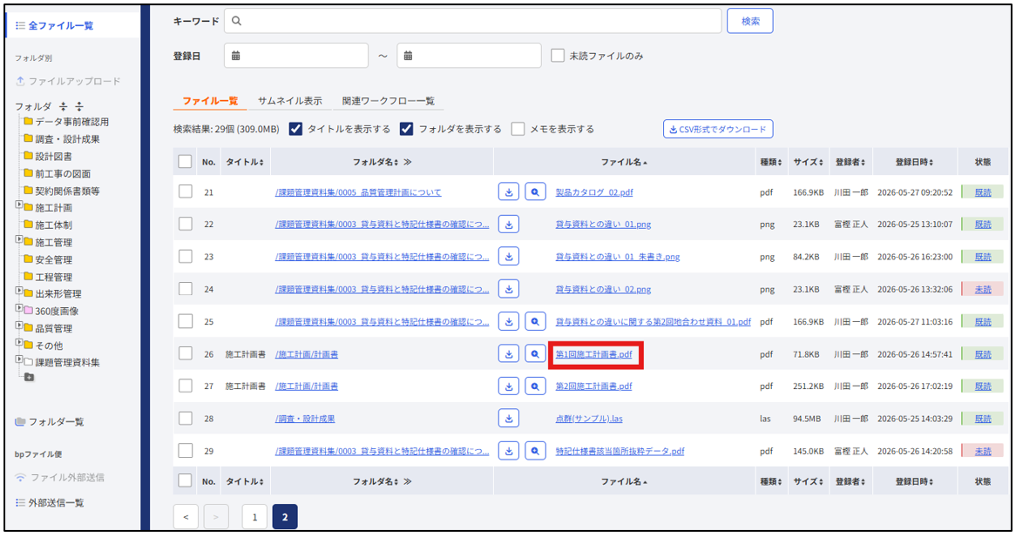Open 点群(サンプル).las link

[x=589, y=419]
